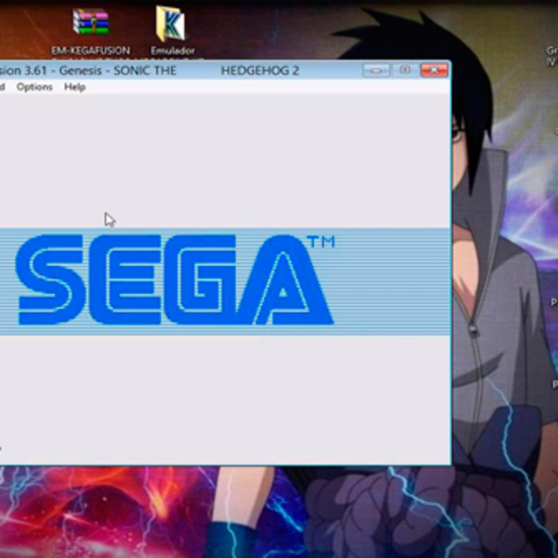Image resolution: width=558 pixels, height=558 pixels.
Task: Select the cut-off 'Gr' desktop icon label
Action: click(552, 56)
